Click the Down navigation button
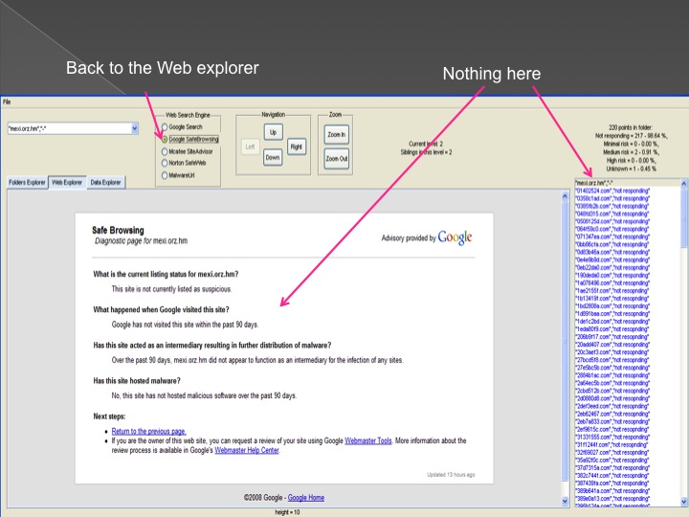 pyautogui.click(x=273, y=157)
